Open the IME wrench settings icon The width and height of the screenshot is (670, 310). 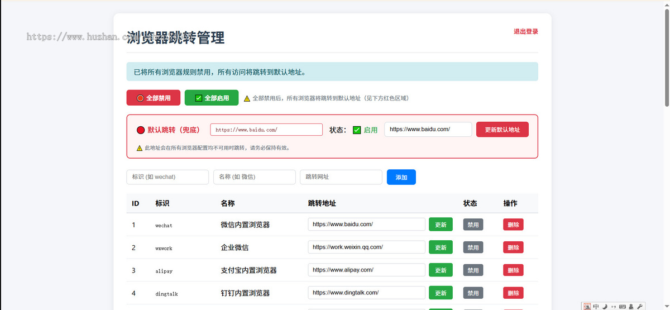point(640,306)
